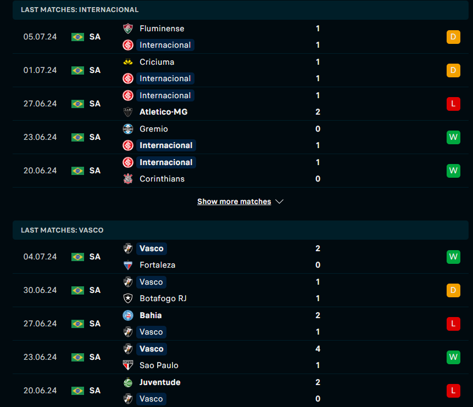This screenshot has width=473, height=407.
Task: Click Brazil flag on the 01.07.24 row
Action: click(x=77, y=71)
